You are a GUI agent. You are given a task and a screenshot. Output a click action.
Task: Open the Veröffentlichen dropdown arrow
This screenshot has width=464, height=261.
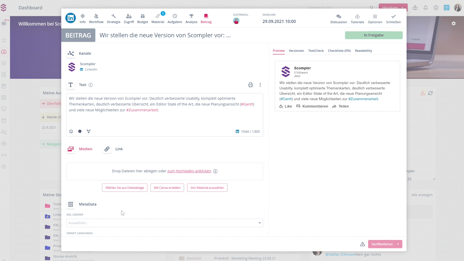pos(398,244)
